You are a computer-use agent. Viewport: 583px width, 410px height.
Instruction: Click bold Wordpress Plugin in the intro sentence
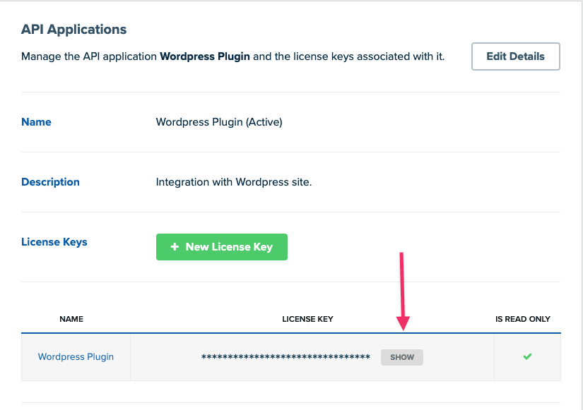[205, 56]
